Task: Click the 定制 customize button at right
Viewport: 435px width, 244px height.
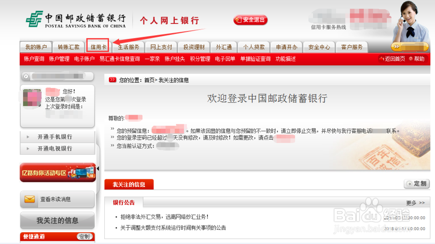Action: click(x=417, y=184)
